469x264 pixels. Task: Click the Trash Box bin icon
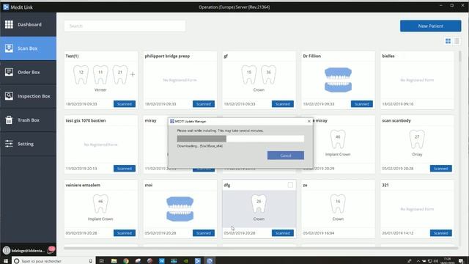point(9,120)
